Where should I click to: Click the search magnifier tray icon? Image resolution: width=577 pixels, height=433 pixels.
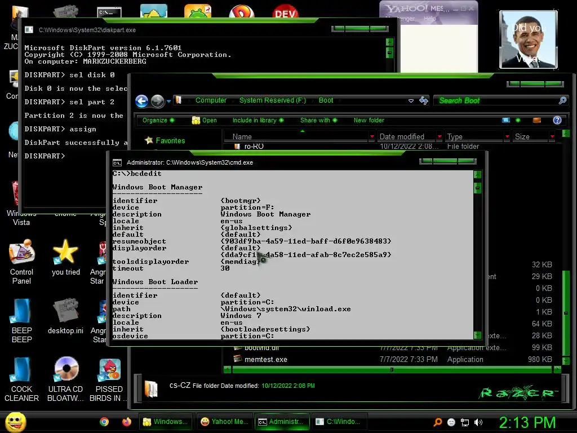(x=437, y=422)
